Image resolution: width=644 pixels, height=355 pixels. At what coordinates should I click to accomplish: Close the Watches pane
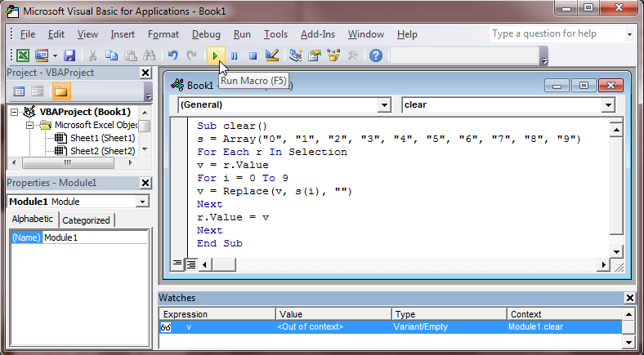tap(630, 298)
